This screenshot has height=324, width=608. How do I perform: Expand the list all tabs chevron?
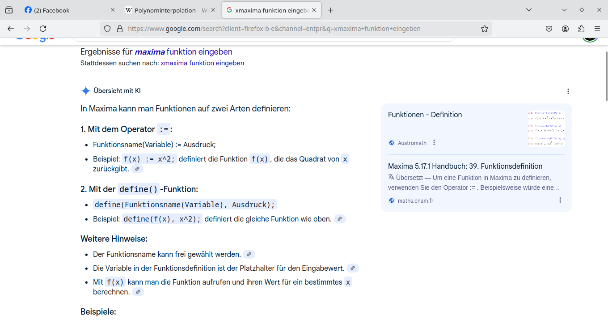pyautogui.click(x=529, y=10)
